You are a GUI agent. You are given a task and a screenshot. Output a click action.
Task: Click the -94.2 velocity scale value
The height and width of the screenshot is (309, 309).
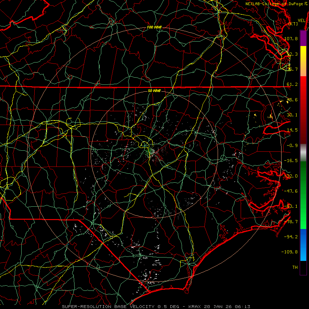tap(291, 237)
